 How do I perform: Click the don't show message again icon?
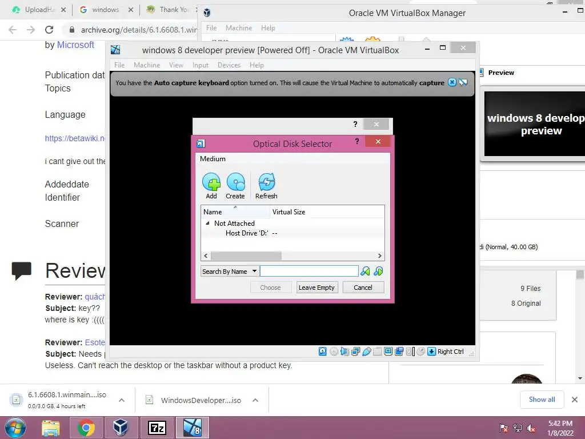pyautogui.click(x=463, y=82)
